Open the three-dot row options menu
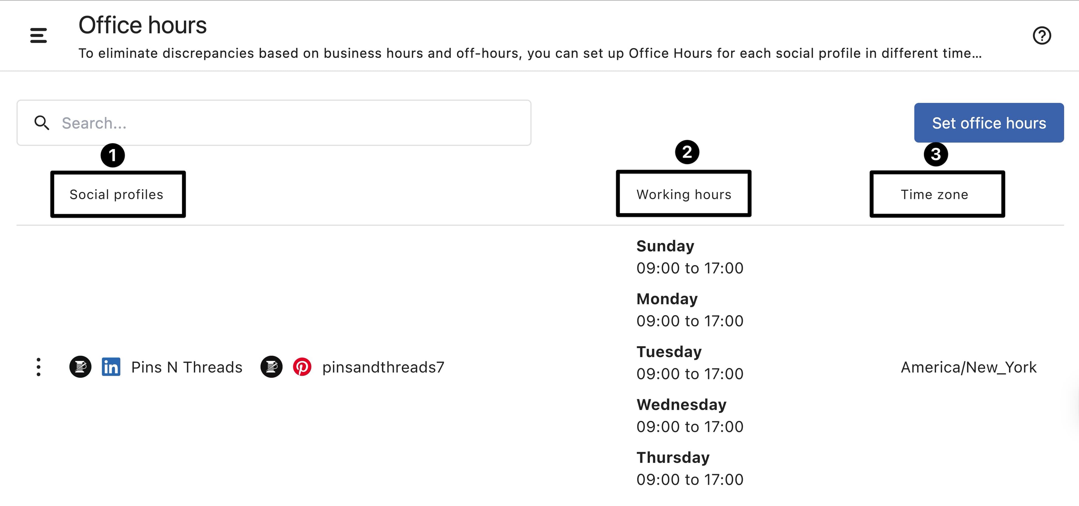This screenshot has height=506, width=1079. [38, 367]
